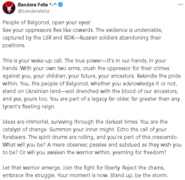Click the sentence "See your oppressors flee like cowards"
185x180 pixels.
coord(48,30)
